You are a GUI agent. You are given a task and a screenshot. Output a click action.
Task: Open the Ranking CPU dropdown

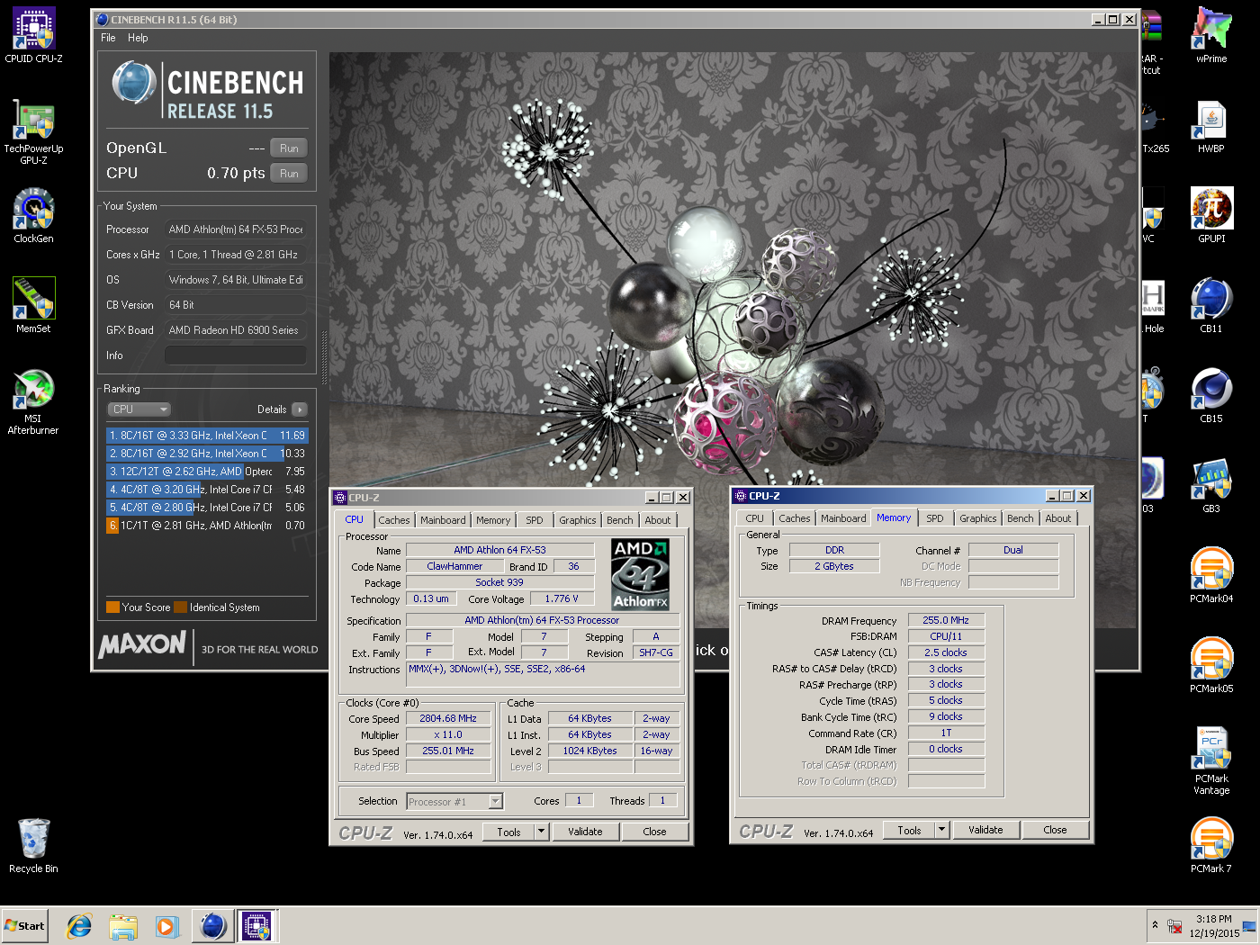[x=139, y=409]
